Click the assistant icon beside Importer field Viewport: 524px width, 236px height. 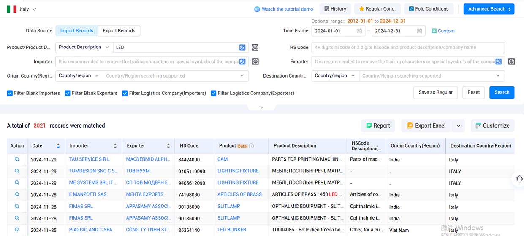(x=255, y=62)
